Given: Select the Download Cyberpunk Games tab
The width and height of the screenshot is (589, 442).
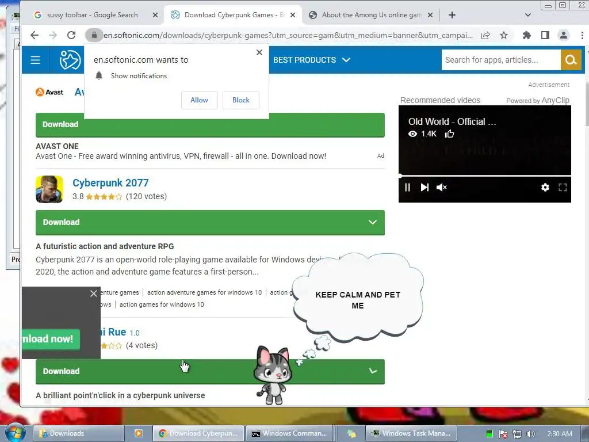Looking at the screenshot, I should click(x=233, y=15).
